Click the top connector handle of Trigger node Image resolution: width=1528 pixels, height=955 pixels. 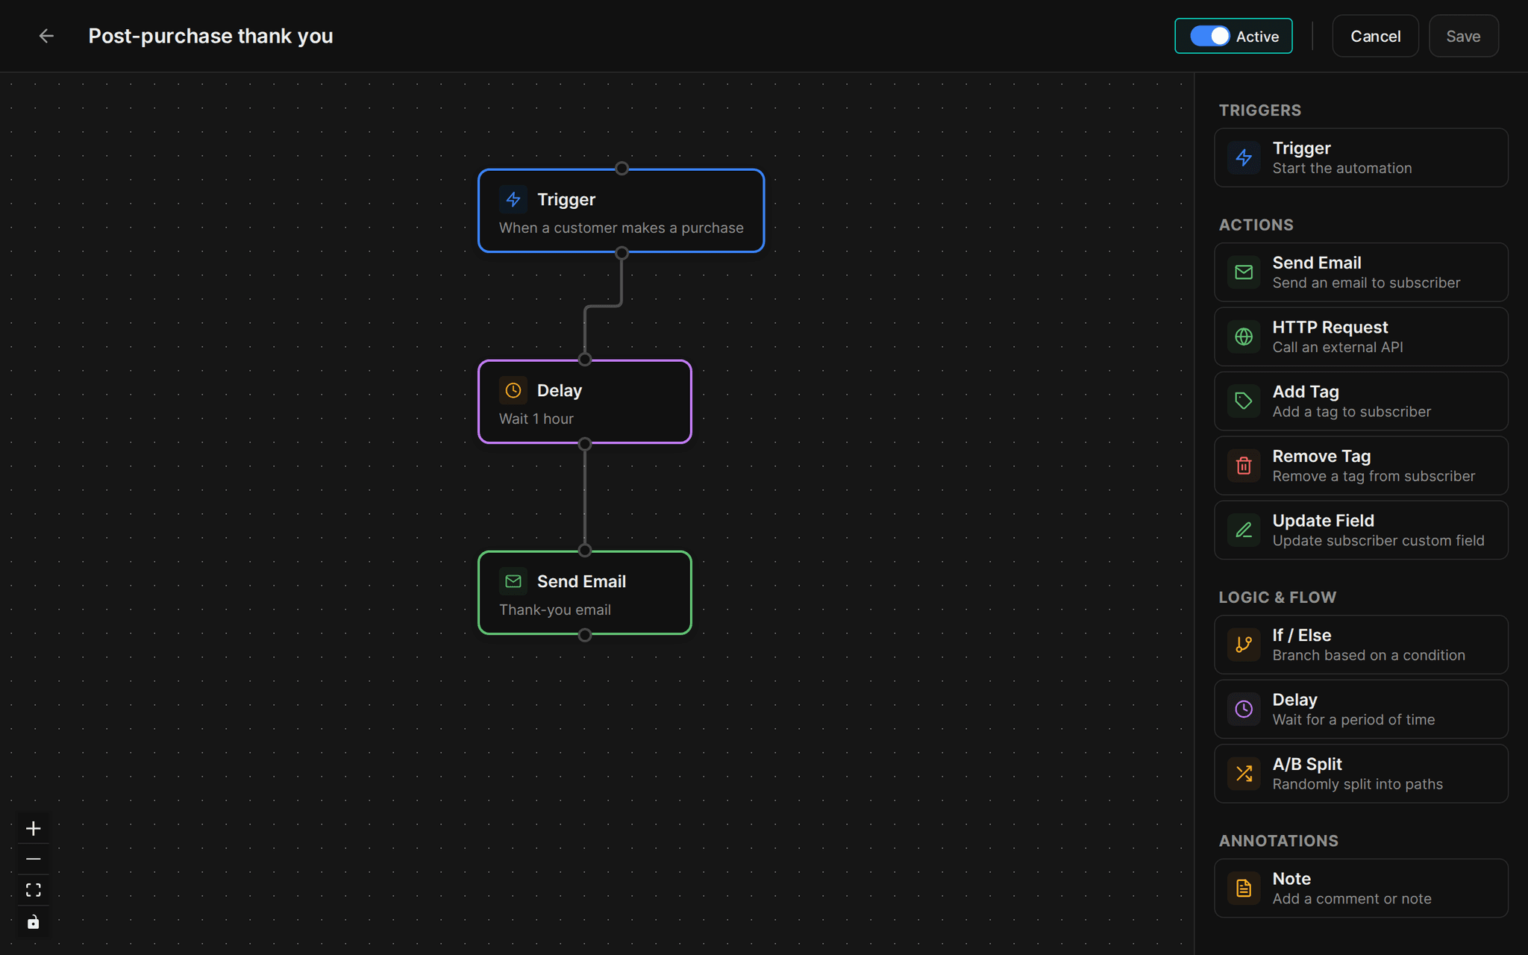click(621, 169)
